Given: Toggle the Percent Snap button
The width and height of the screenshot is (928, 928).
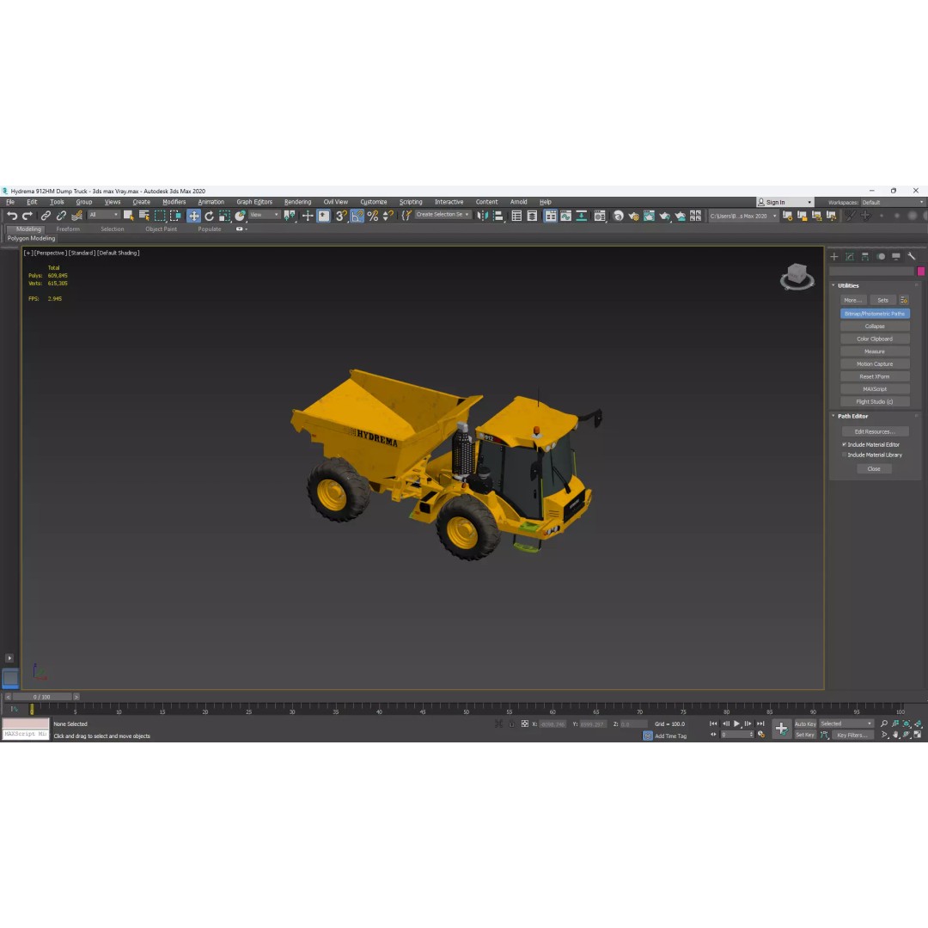Looking at the screenshot, I should (x=373, y=216).
